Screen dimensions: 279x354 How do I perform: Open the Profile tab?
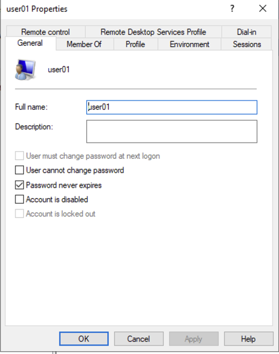coord(135,44)
